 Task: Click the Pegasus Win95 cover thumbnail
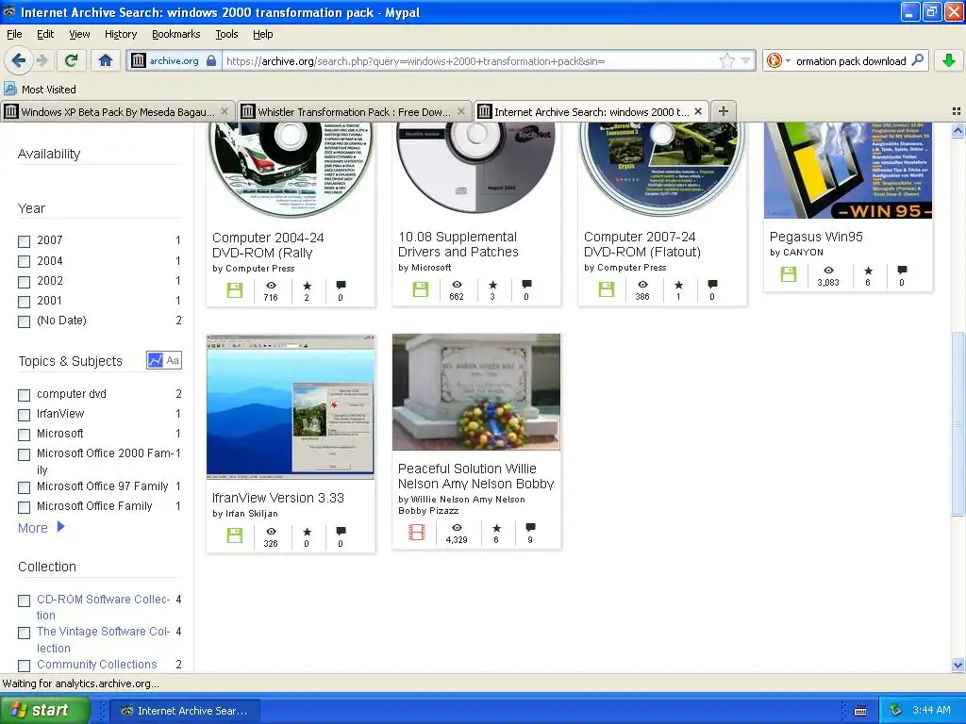848,171
